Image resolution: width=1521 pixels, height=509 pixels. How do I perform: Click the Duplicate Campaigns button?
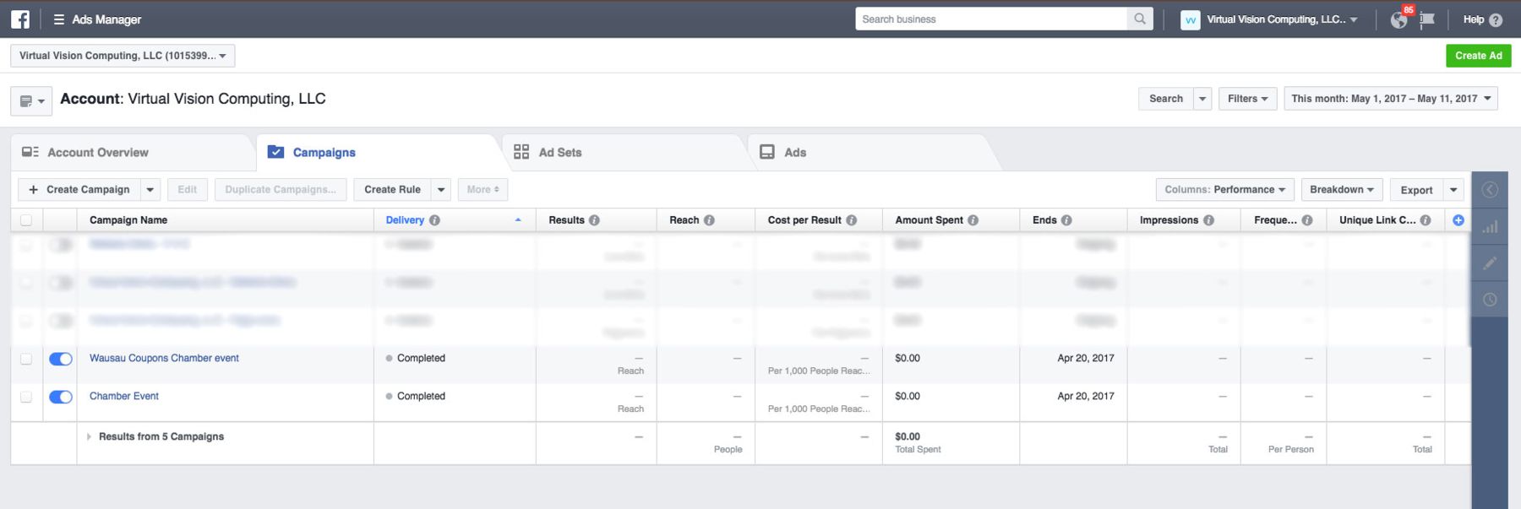click(x=281, y=190)
